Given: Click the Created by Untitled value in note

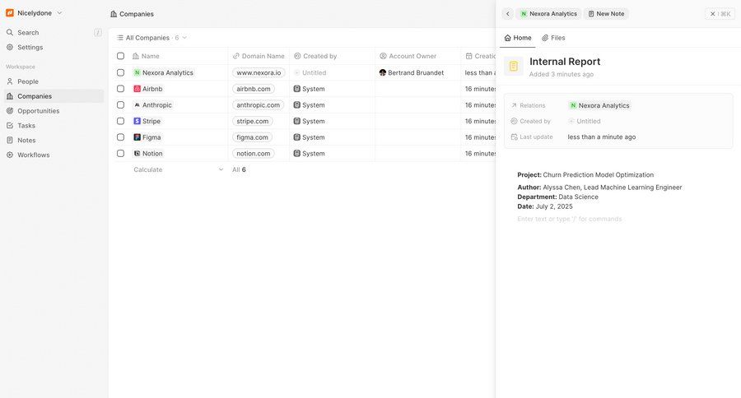Looking at the screenshot, I should click(584, 121).
